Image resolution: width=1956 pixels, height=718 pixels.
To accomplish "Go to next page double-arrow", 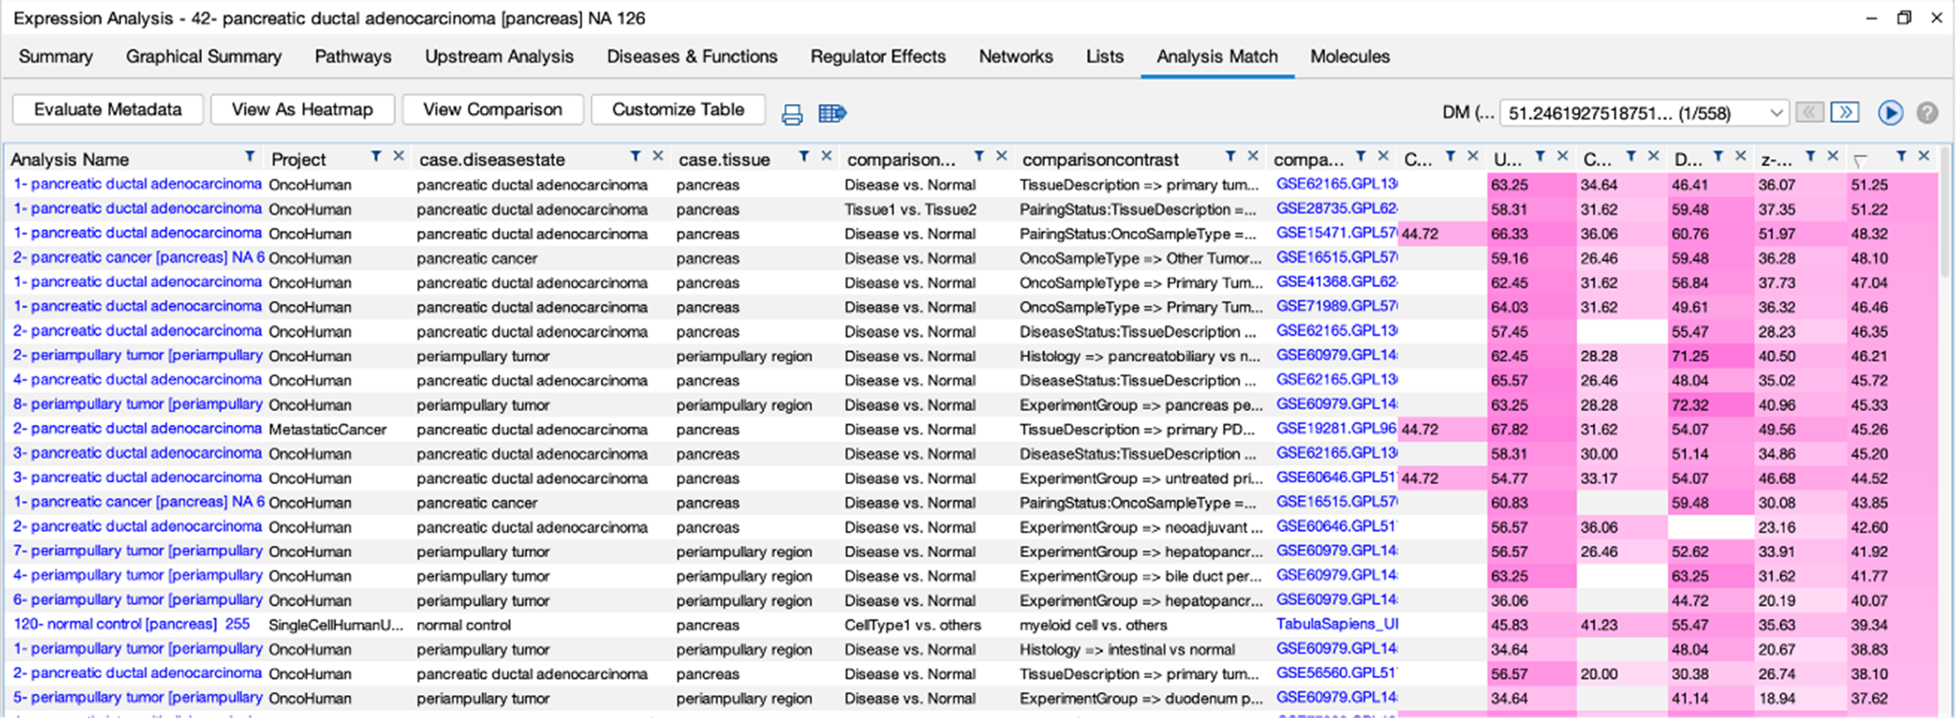I will tap(1844, 113).
